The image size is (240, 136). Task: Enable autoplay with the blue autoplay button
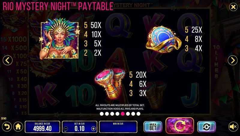click(206, 127)
